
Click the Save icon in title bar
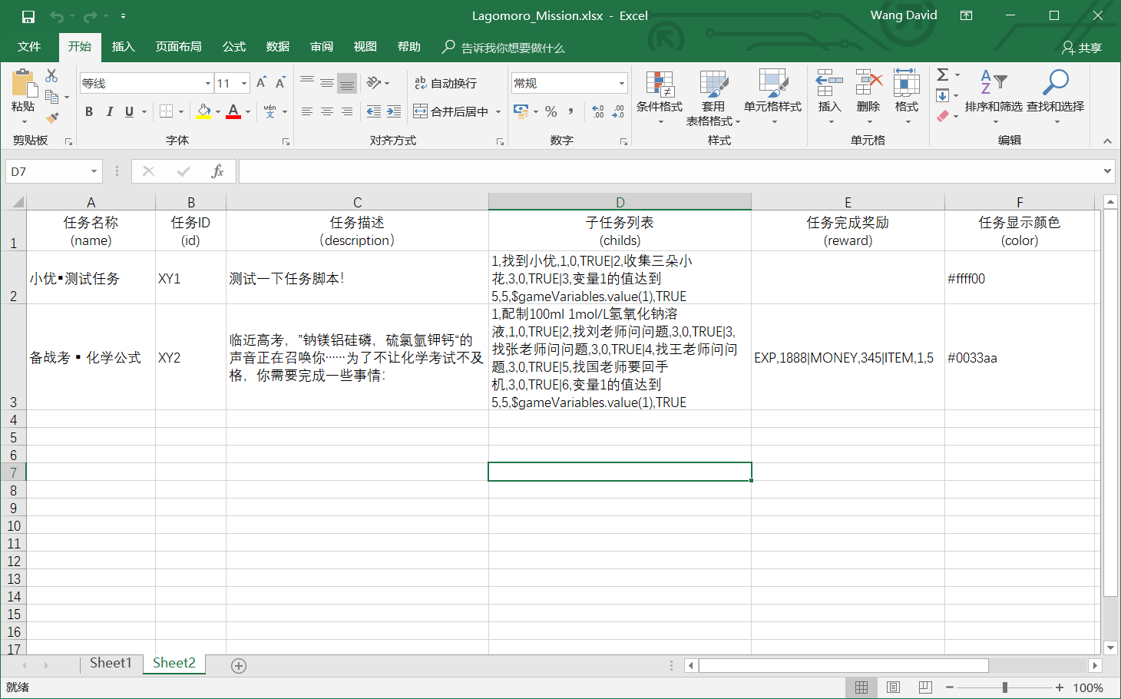pyautogui.click(x=28, y=16)
